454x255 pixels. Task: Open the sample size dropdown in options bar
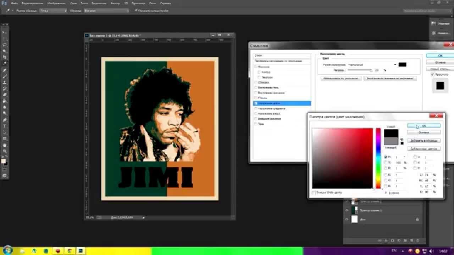click(x=52, y=11)
